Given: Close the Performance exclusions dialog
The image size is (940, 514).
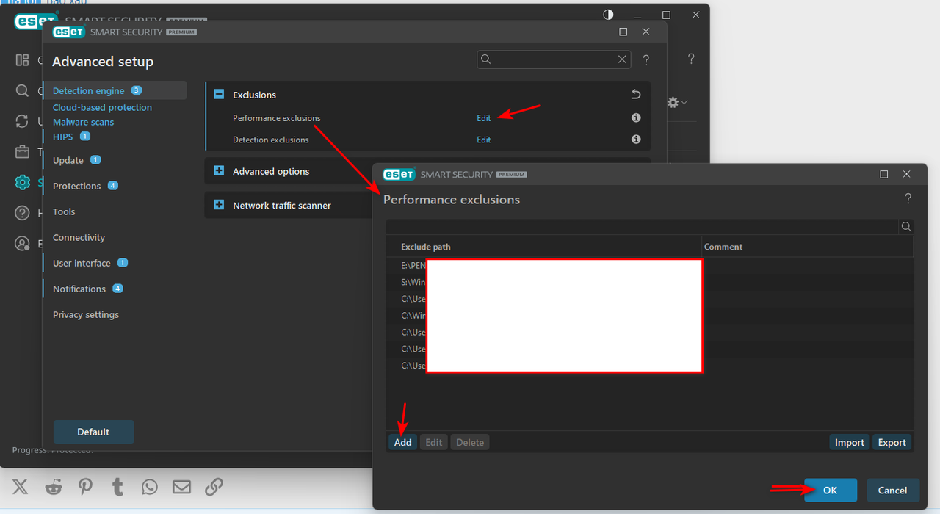Looking at the screenshot, I should pyautogui.click(x=907, y=174).
